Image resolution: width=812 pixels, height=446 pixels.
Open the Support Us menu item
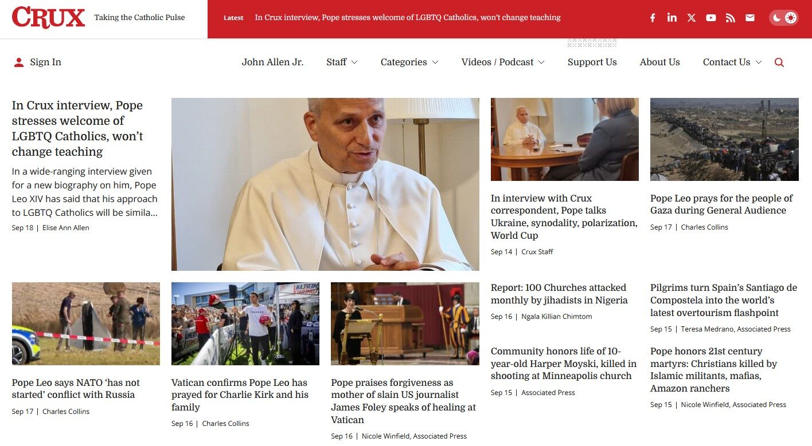coord(592,62)
